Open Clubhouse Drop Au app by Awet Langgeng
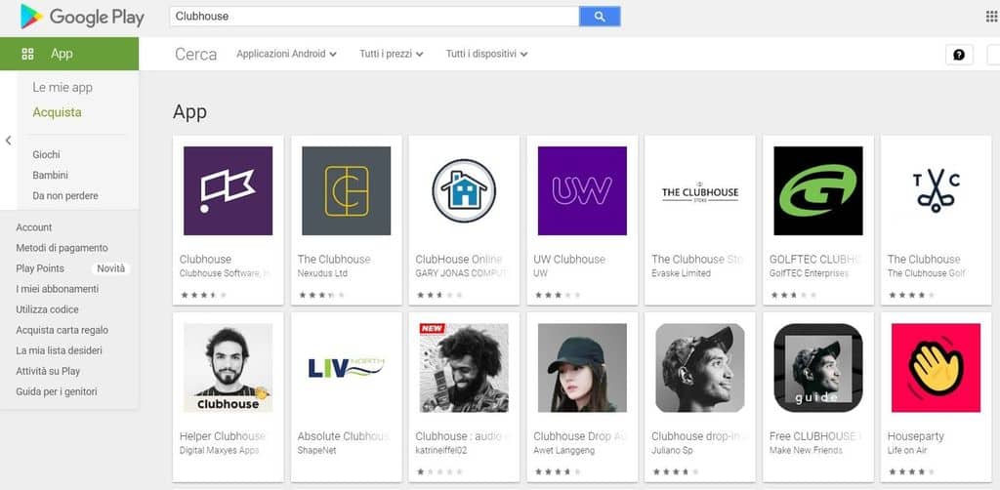This screenshot has width=1000, height=490. coord(582,368)
